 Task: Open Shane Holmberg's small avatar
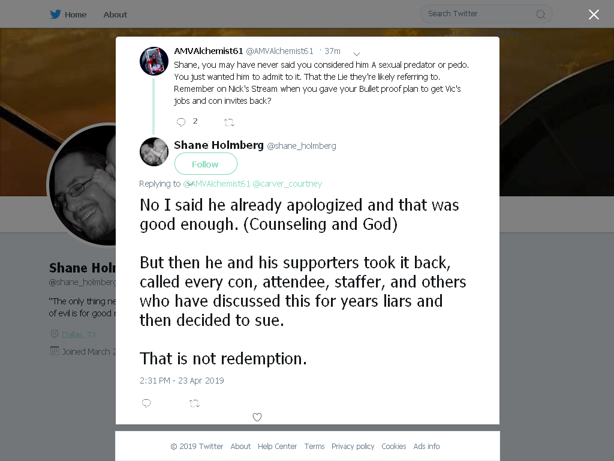click(154, 152)
